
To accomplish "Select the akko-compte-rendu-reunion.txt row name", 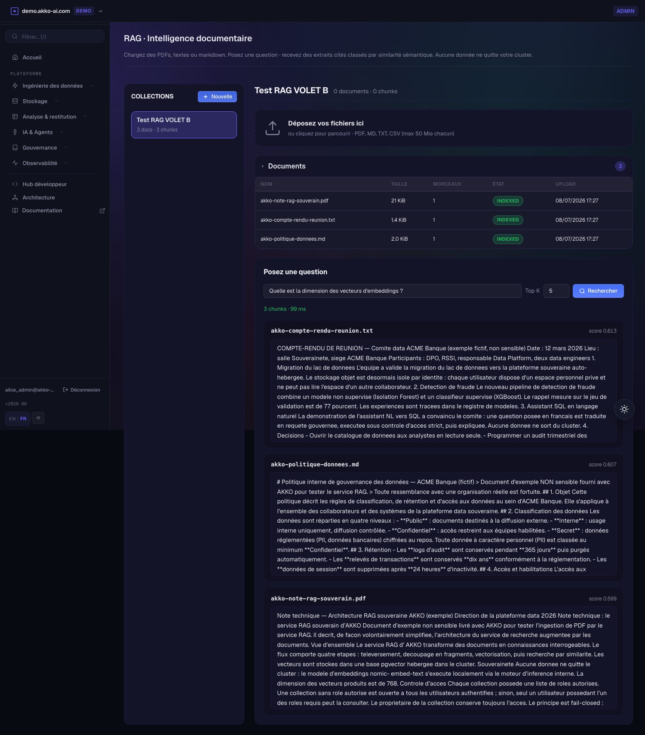I will click(x=298, y=220).
